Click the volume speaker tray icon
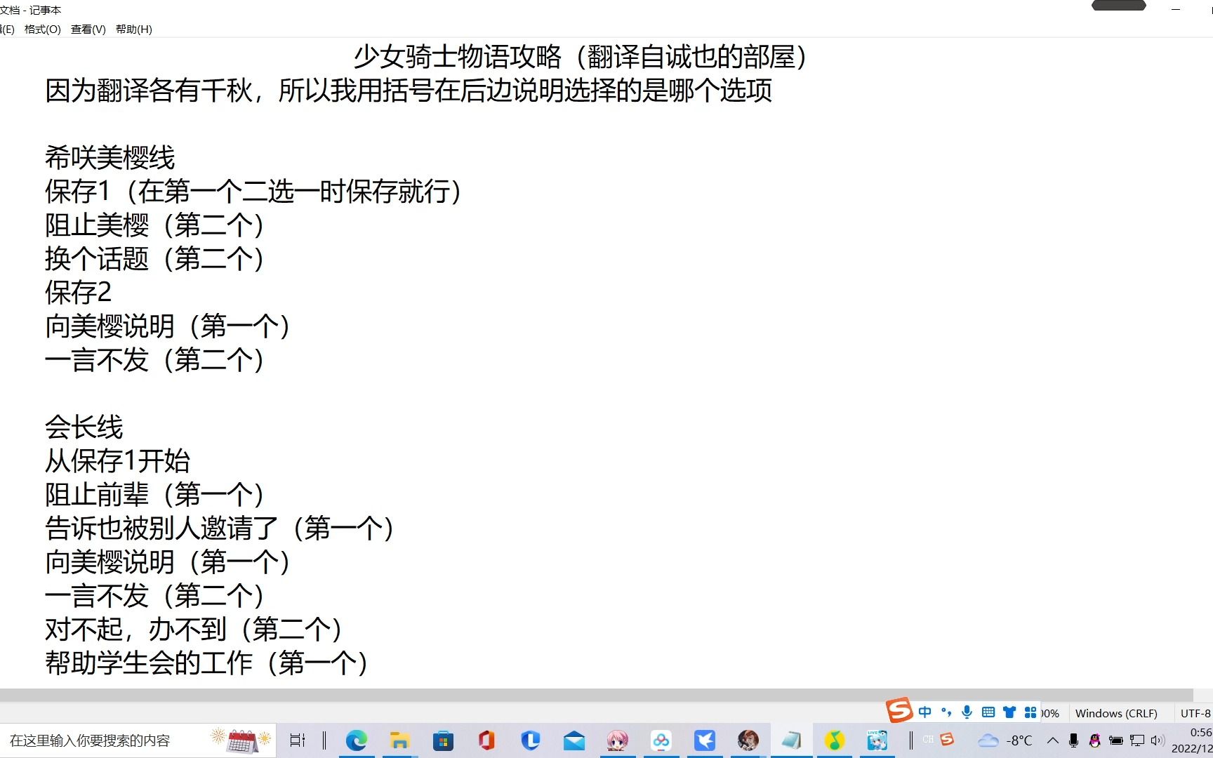 pos(1158,740)
